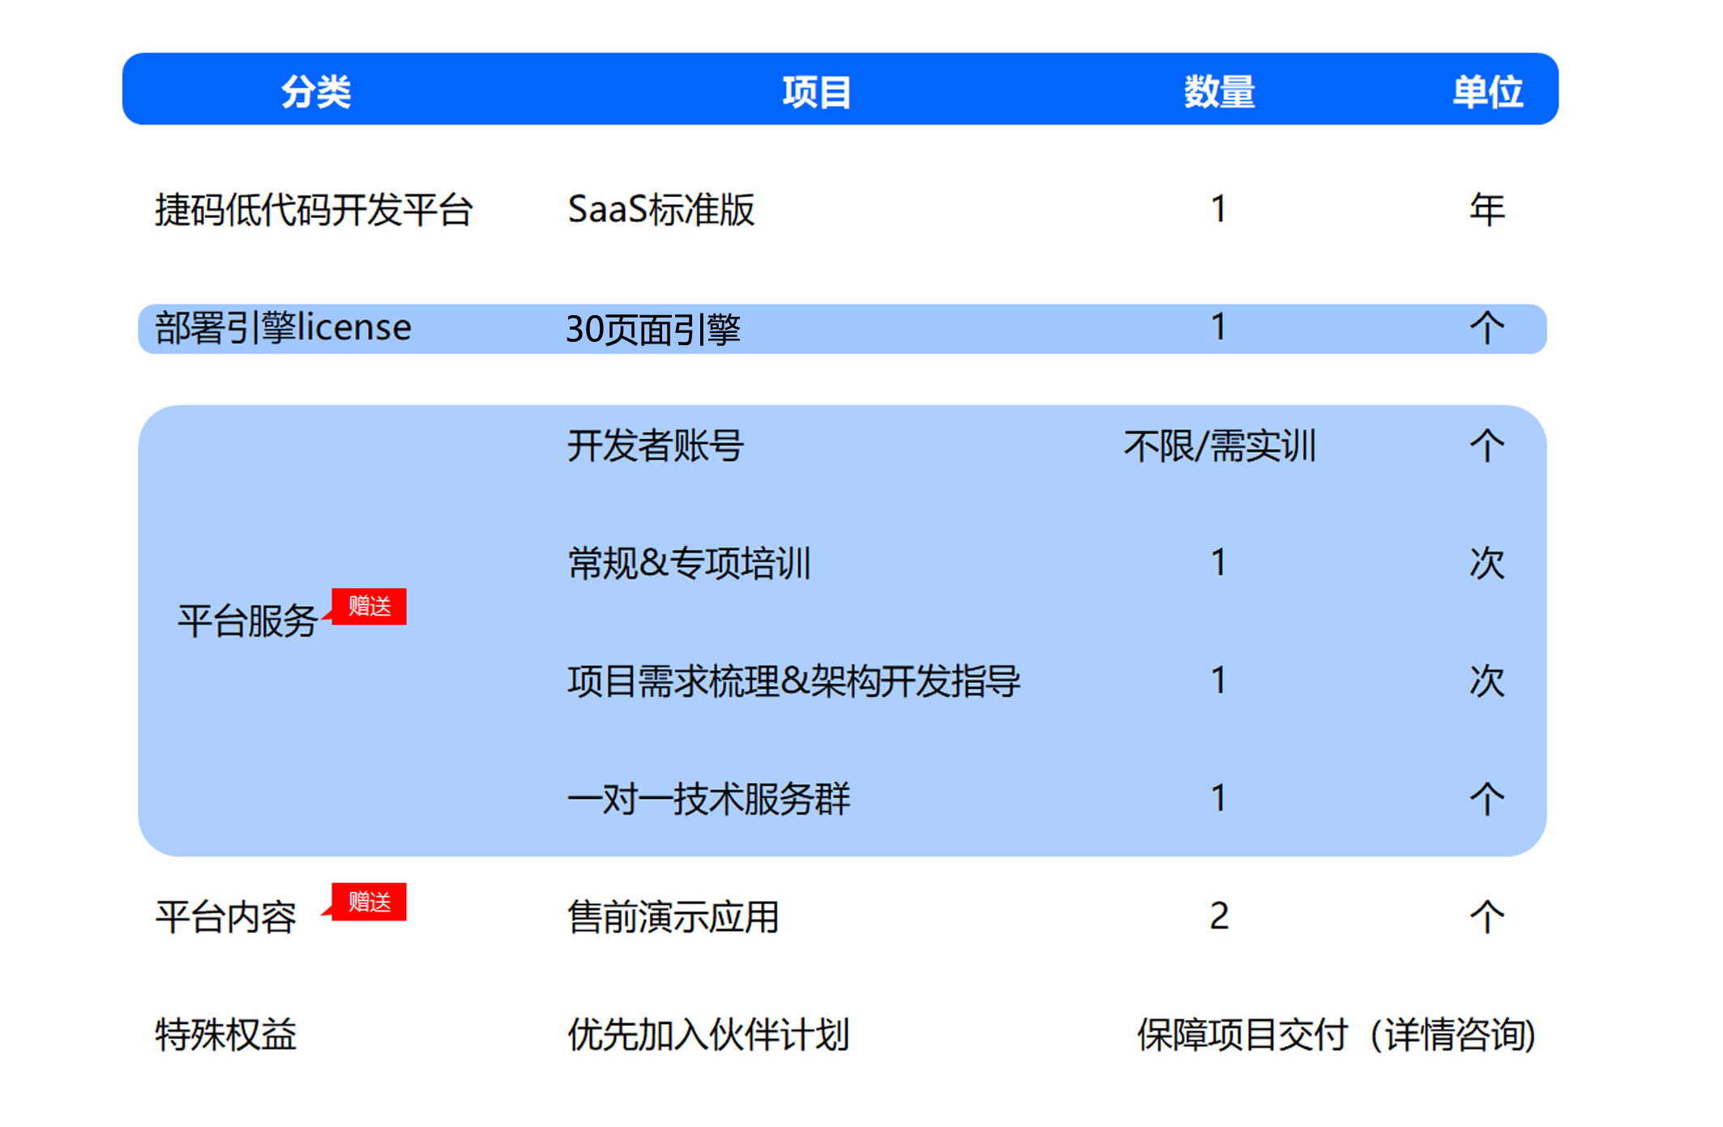Image resolution: width=1723 pixels, height=1127 pixels.
Task: Click unit 个 in 售前演示应用 row
Action: coord(1487,917)
